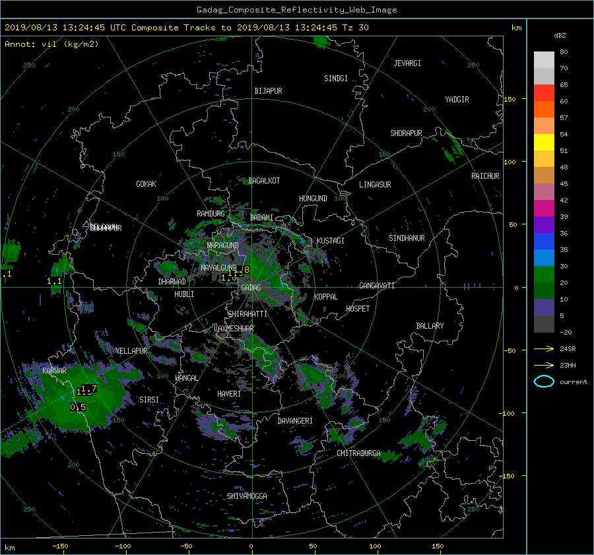The height and width of the screenshot is (555, 594).
Task: Click the JEVARGI city label
Action: 407,63
